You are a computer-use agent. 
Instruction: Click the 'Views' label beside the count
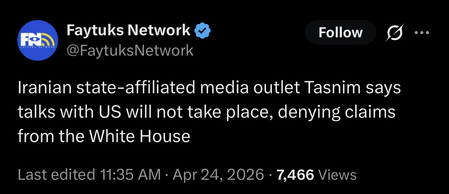click(337, 175)
